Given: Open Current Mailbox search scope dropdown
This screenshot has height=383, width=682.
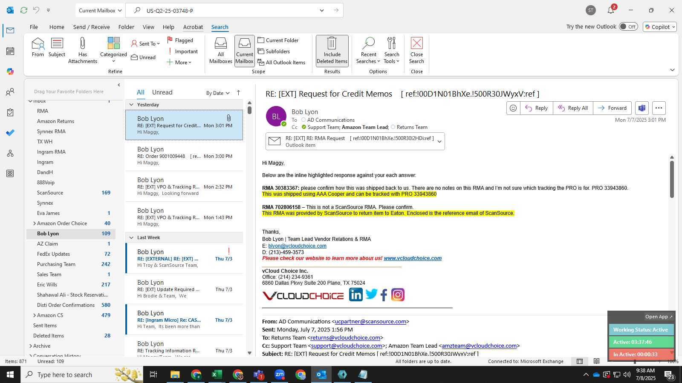Looking at the screenshot, I should 101,10.
